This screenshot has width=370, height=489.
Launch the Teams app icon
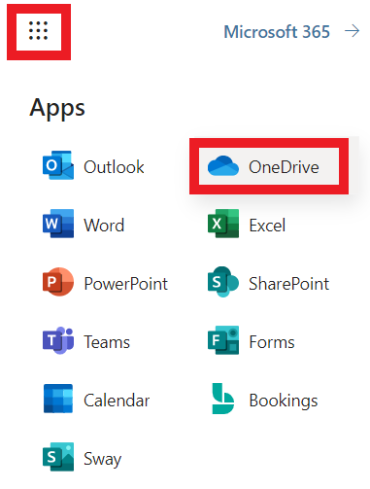tap(58, 340)
